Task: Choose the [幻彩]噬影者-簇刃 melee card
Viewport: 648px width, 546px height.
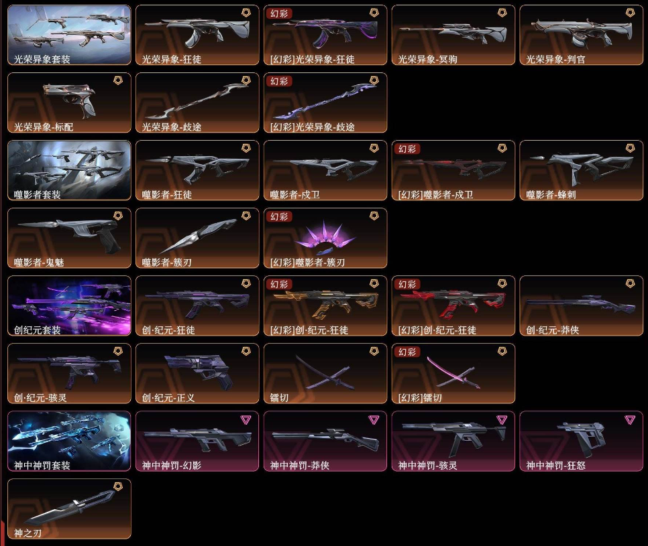Action: pos(325,238)
